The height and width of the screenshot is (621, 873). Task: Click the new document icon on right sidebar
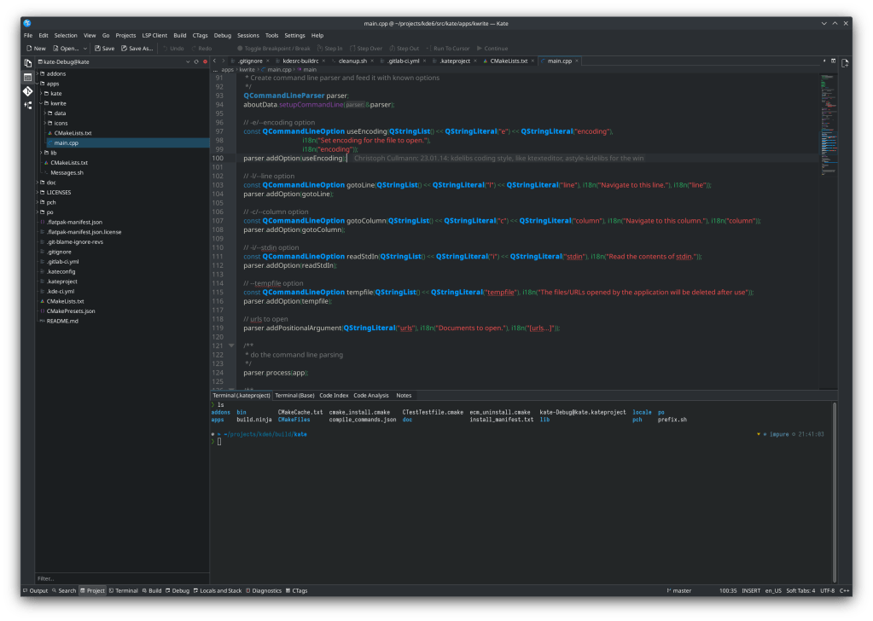click(845, 63)
